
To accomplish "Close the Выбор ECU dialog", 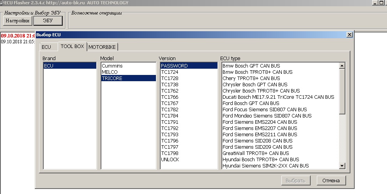I will [350, 35].
